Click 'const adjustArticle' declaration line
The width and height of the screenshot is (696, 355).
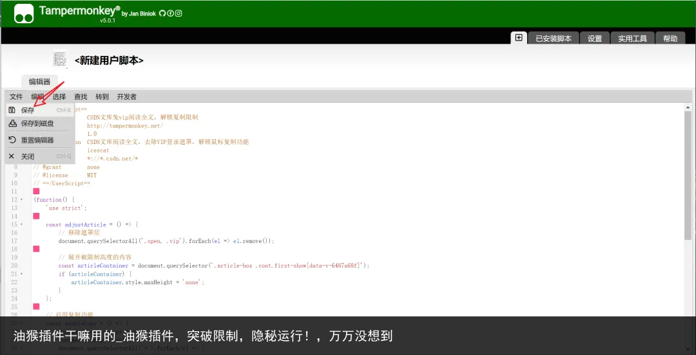92,224
